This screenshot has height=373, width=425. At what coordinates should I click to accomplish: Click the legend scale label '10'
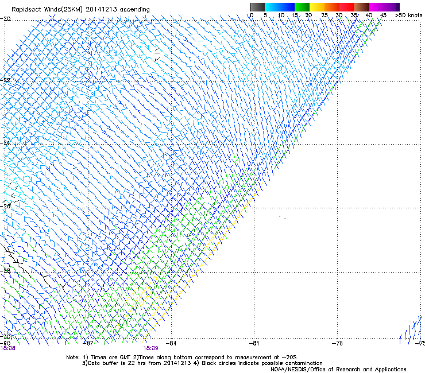pyautogui.click(x=281, y=15)
